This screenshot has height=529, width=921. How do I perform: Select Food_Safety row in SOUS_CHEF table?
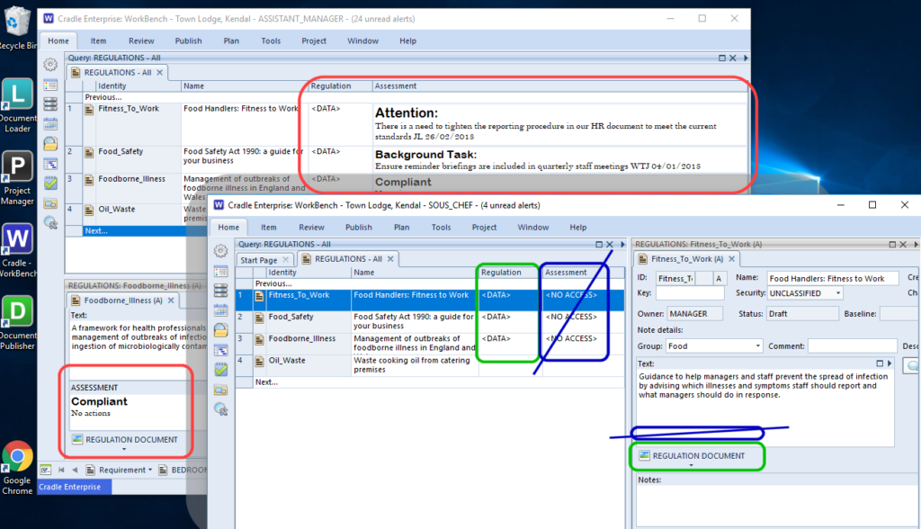(291, 317)
